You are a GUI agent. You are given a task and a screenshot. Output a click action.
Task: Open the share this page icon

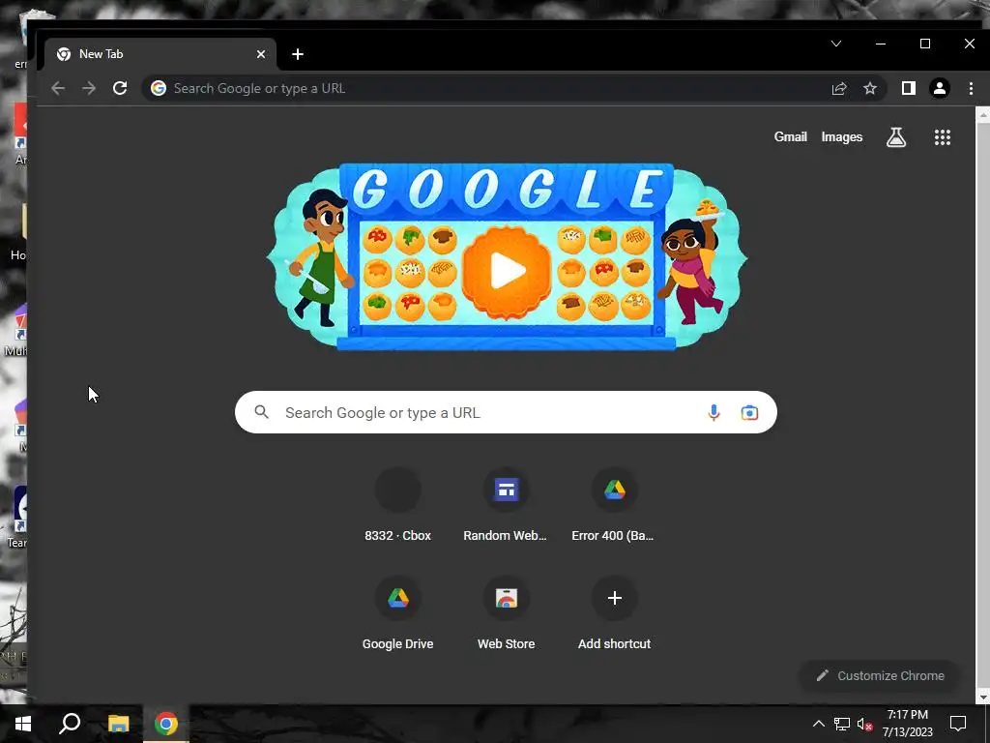[839, 88]
